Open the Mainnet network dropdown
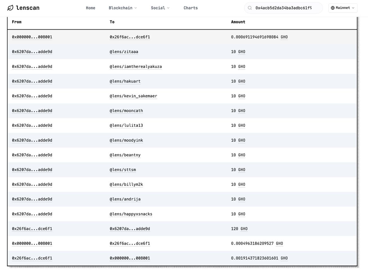Image resolution: width=368 pixels, height=271 pixels. pos(343,8)
